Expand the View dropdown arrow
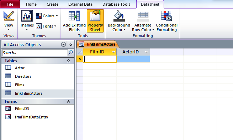Screen dimensions: 233x140 pos(9,30)
